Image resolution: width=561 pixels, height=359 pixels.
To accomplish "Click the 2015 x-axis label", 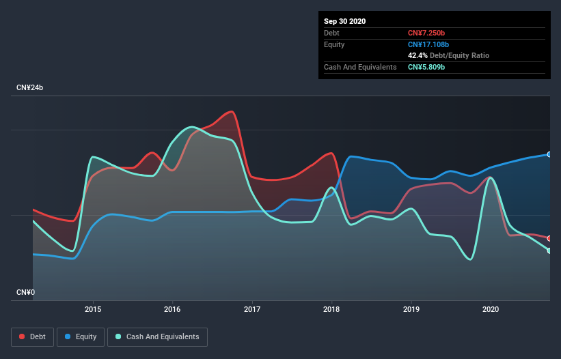I will pos(93,309).
